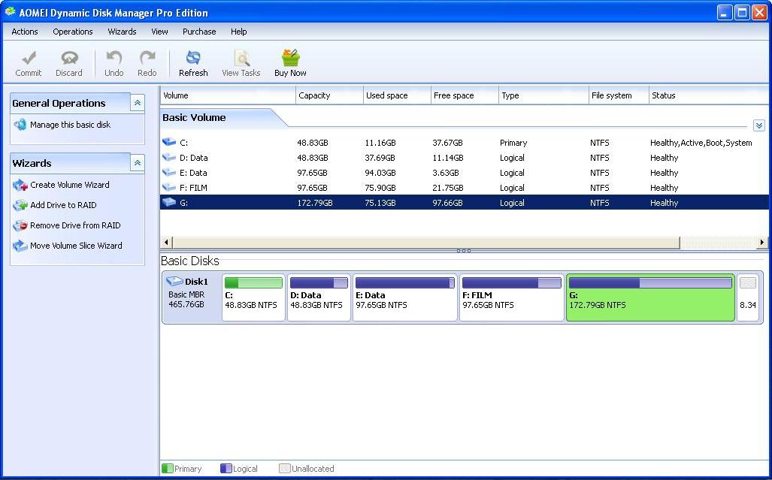Launch Create Volume Wizard link
This screenshot has height=480, width=772.
(x=70, y=185)
